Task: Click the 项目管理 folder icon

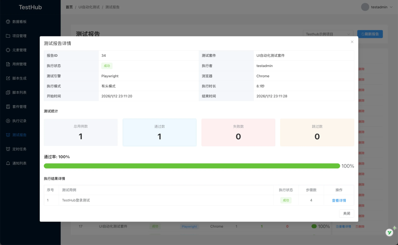Action: point(8,36)
